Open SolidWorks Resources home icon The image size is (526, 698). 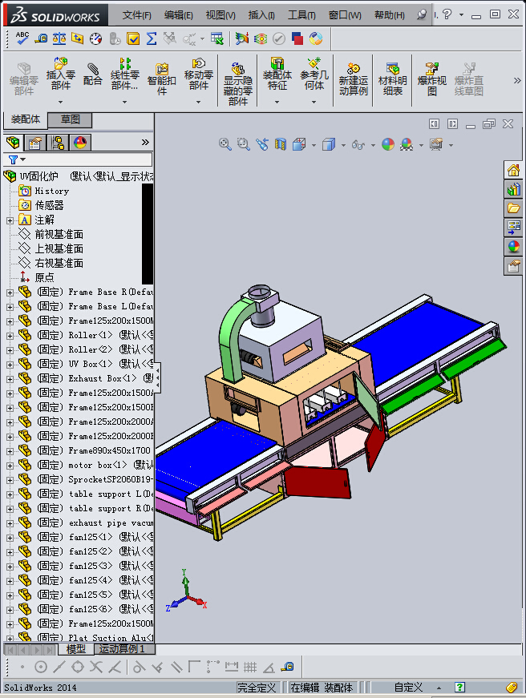[x=513, y=170]
